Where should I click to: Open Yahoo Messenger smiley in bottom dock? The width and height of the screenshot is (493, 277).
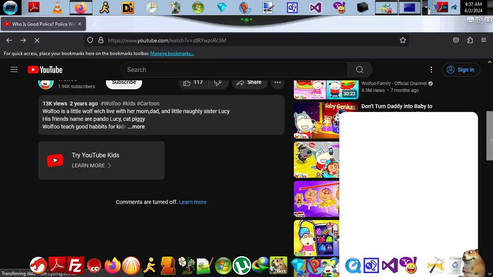[408, 266]
